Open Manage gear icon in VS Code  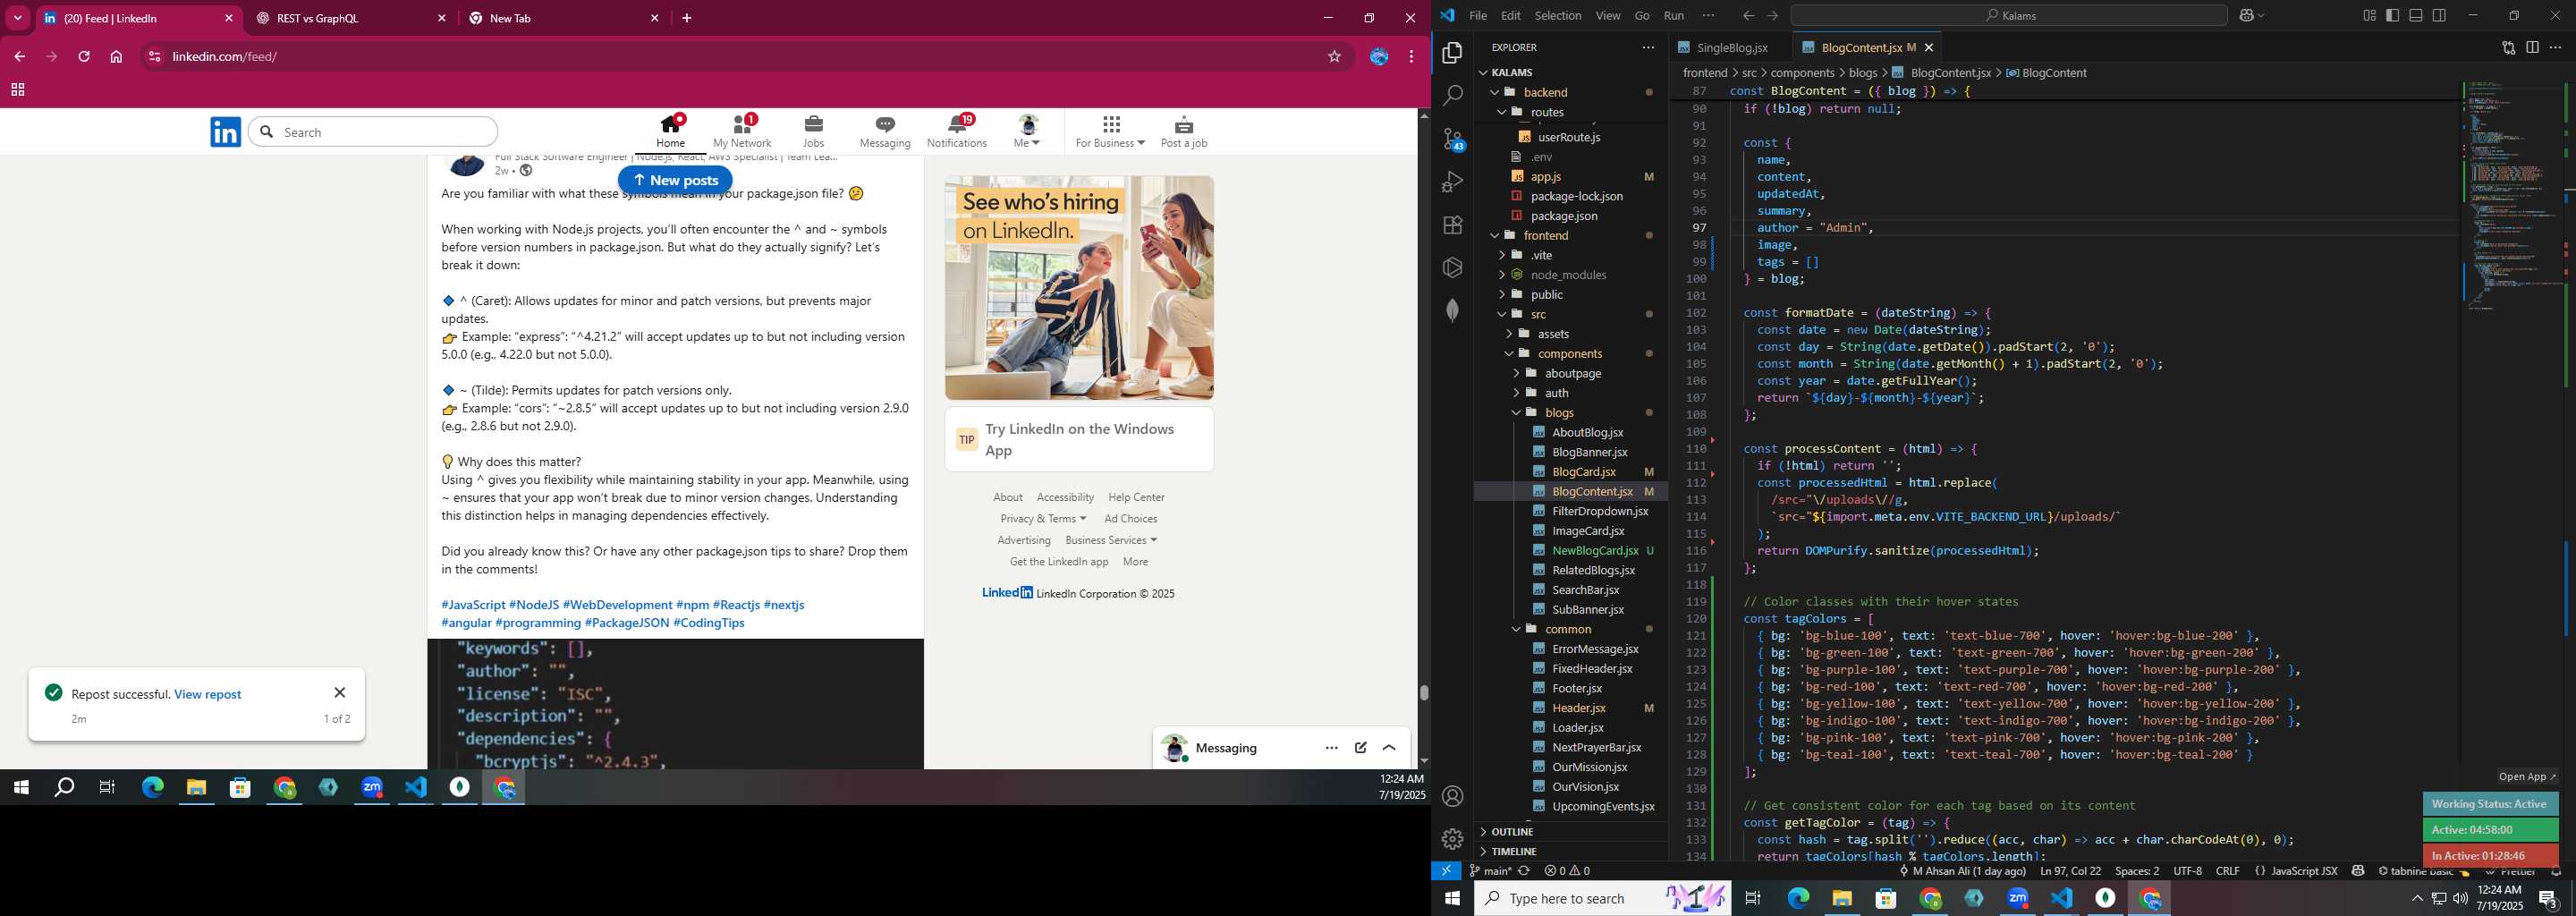tap(1452, 839)
